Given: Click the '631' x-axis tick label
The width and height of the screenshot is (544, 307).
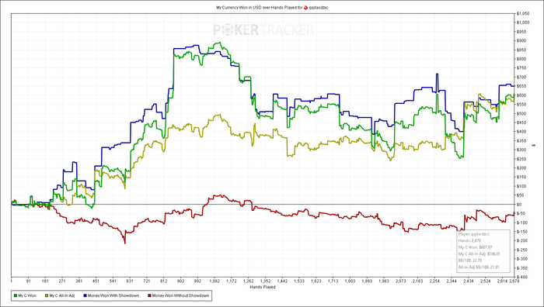Looking at the screenshot, I should [x=130, y=281].
